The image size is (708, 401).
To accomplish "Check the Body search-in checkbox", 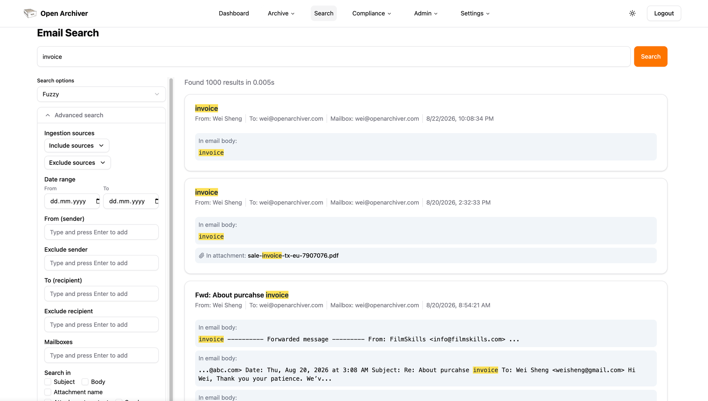I will point(85,382).
